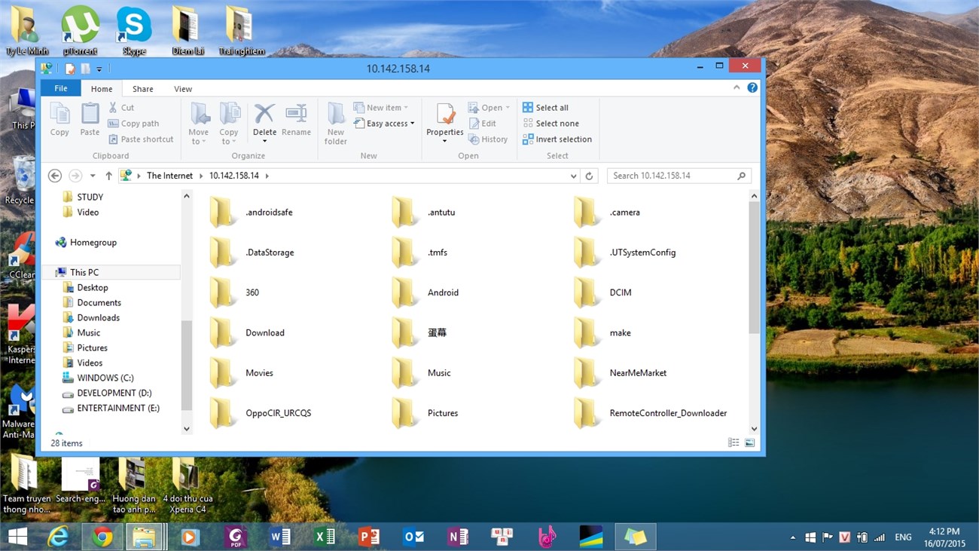Open Quick Access Toolbar customize dropdown
Viewport: 979px width, 551px height.
coord(99,69)
